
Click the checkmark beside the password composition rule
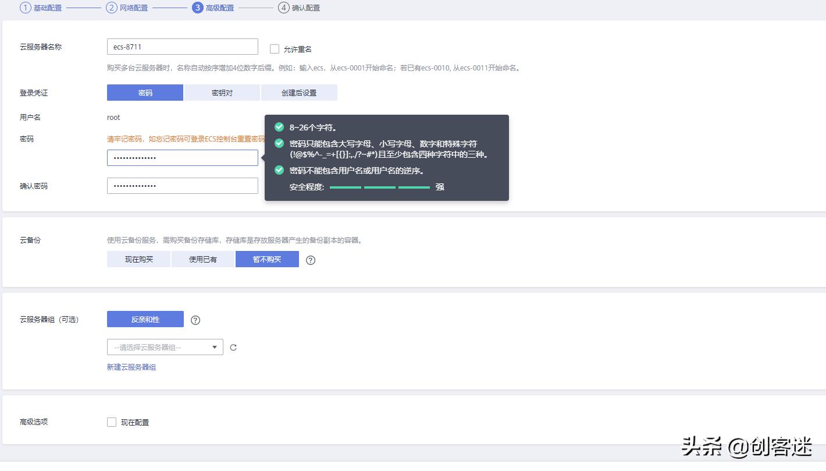coord(279,143)
